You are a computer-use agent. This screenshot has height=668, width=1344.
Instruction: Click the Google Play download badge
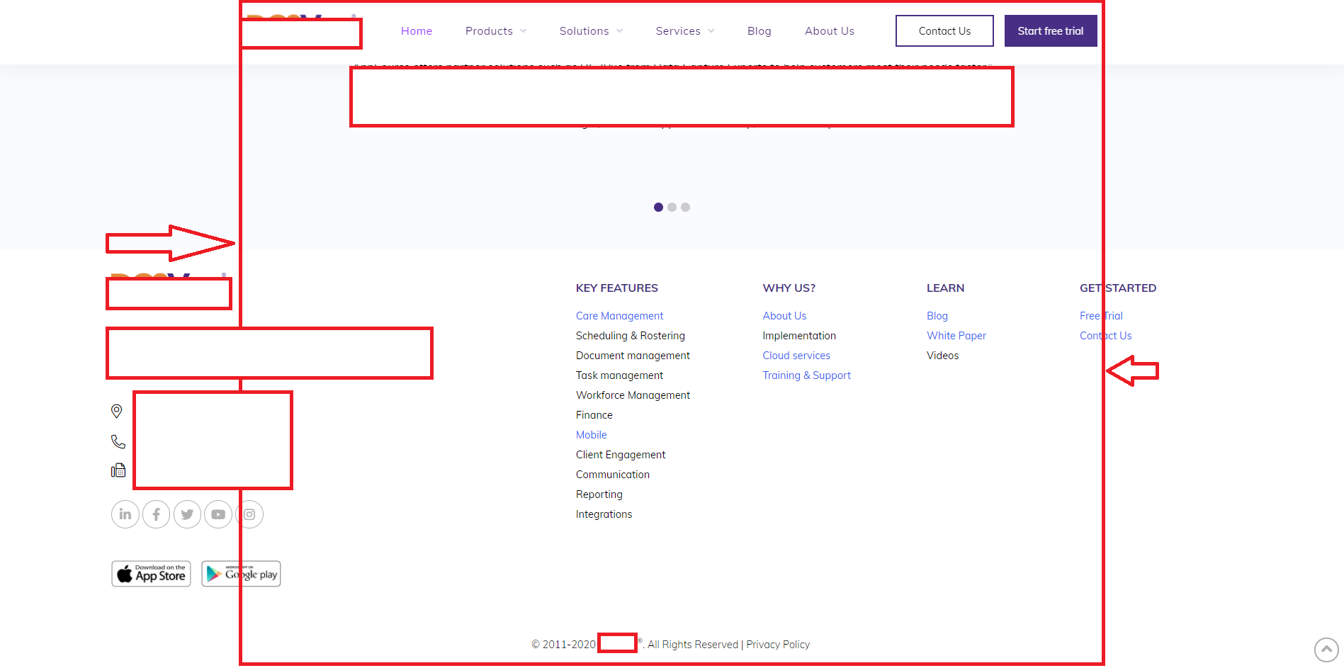(x=241, y=574)
